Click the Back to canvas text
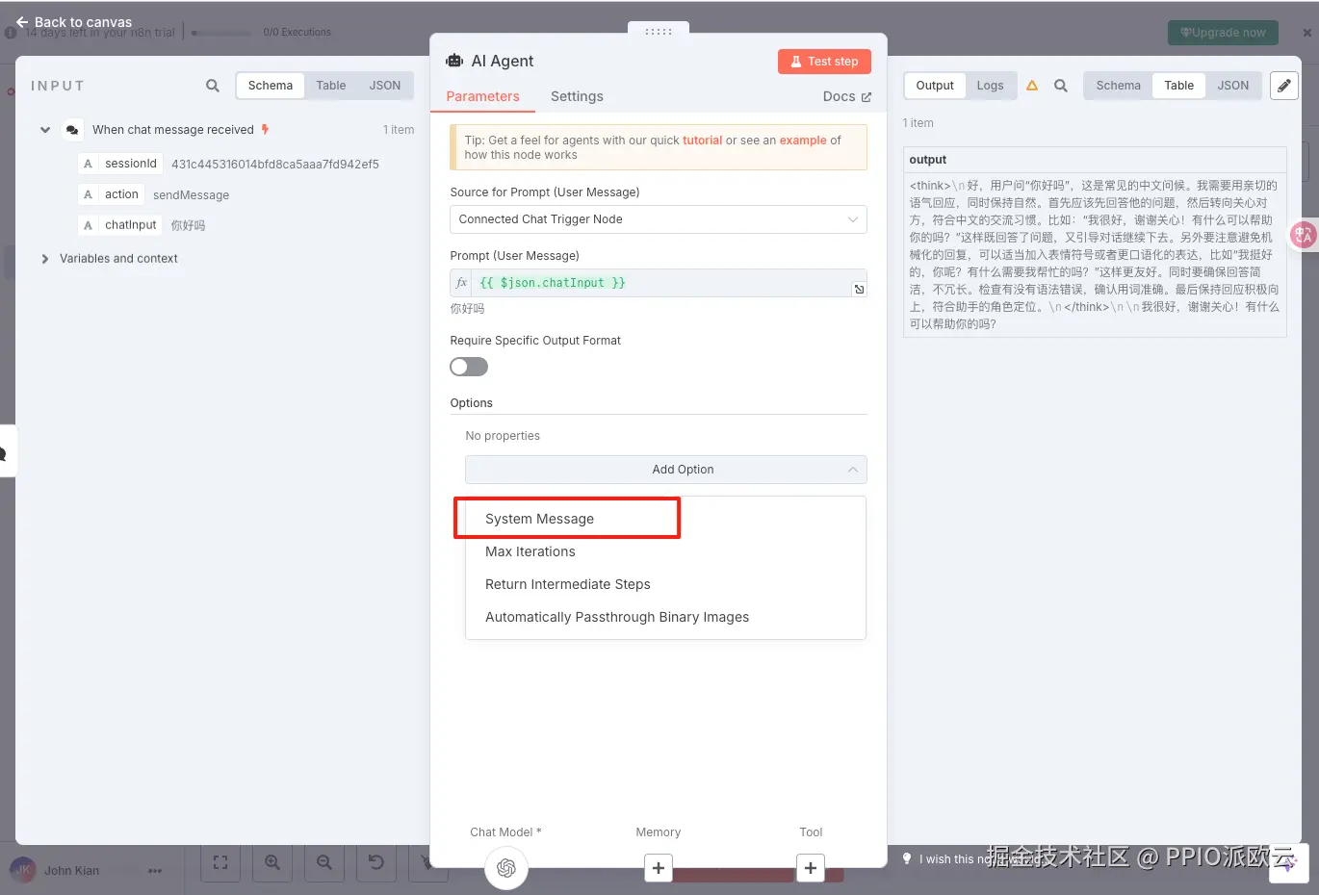The image size is (1319, 895). point(83,22)
